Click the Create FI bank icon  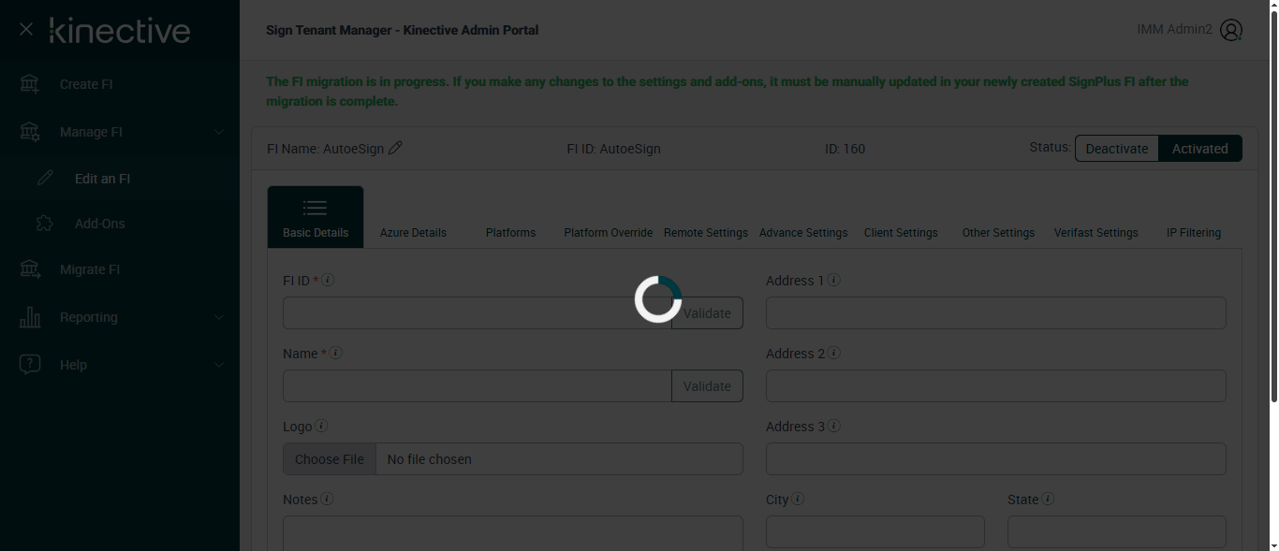[30, 84]
